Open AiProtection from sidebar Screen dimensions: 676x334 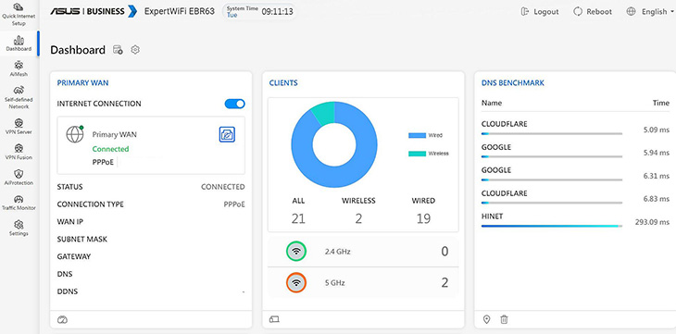point(19,177)
